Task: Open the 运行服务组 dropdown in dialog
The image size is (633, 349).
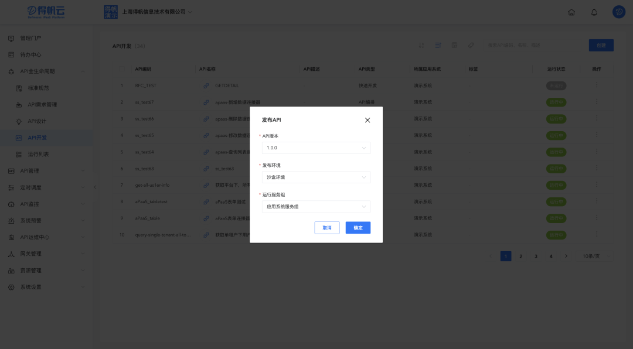Action: (x=316, y=206)
